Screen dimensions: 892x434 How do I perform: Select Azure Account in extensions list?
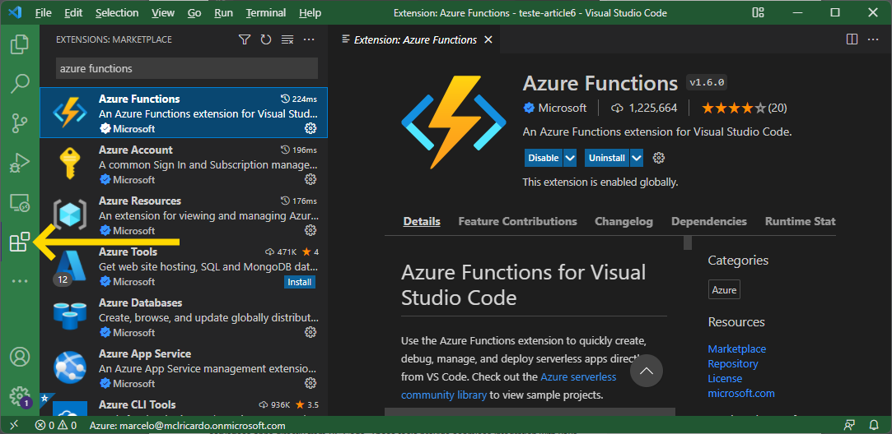[x=184, y=164]
